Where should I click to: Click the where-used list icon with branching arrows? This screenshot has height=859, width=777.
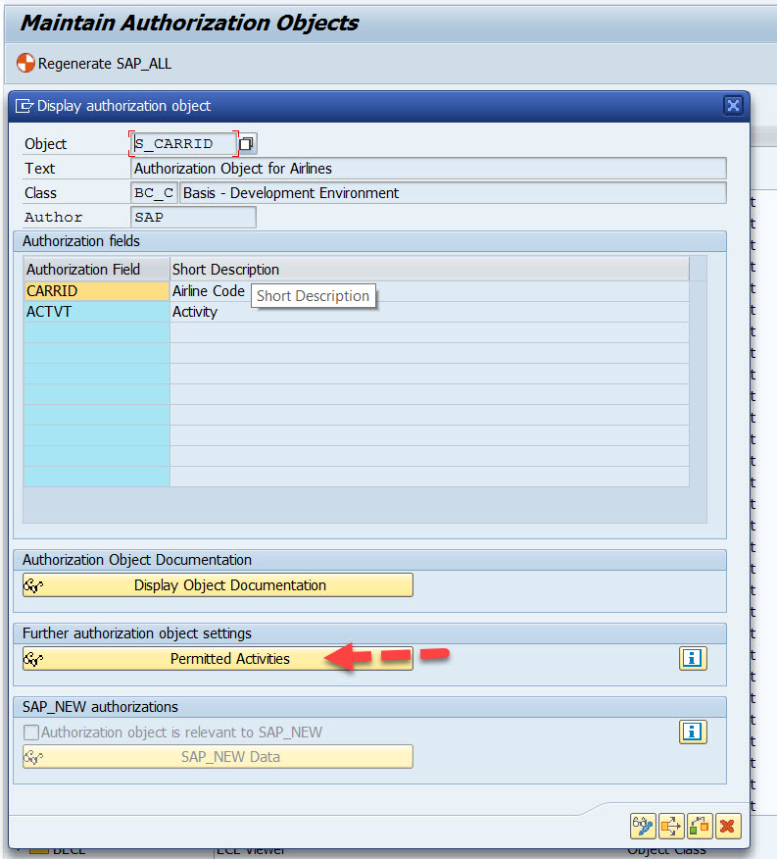pos(671,826)
